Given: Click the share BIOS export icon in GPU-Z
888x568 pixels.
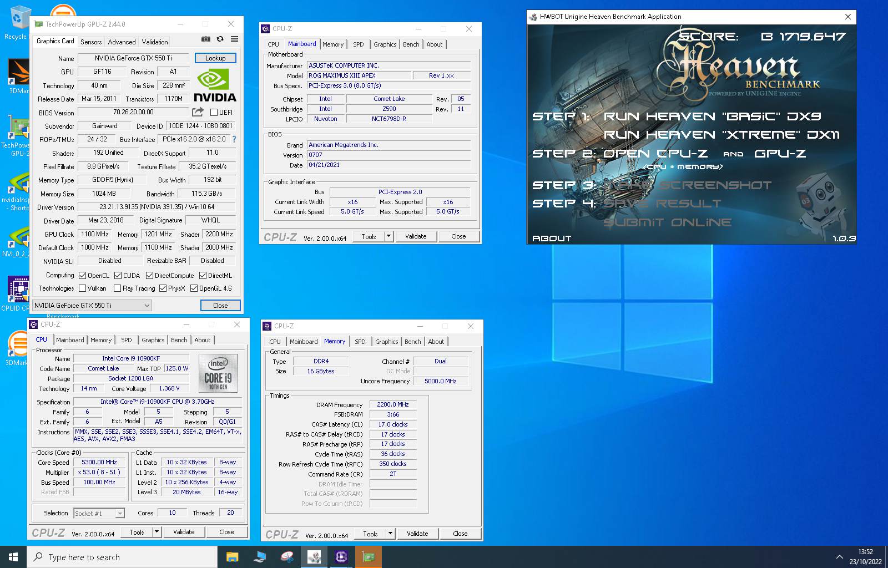Looking at the screenshot, I should 198,112.
